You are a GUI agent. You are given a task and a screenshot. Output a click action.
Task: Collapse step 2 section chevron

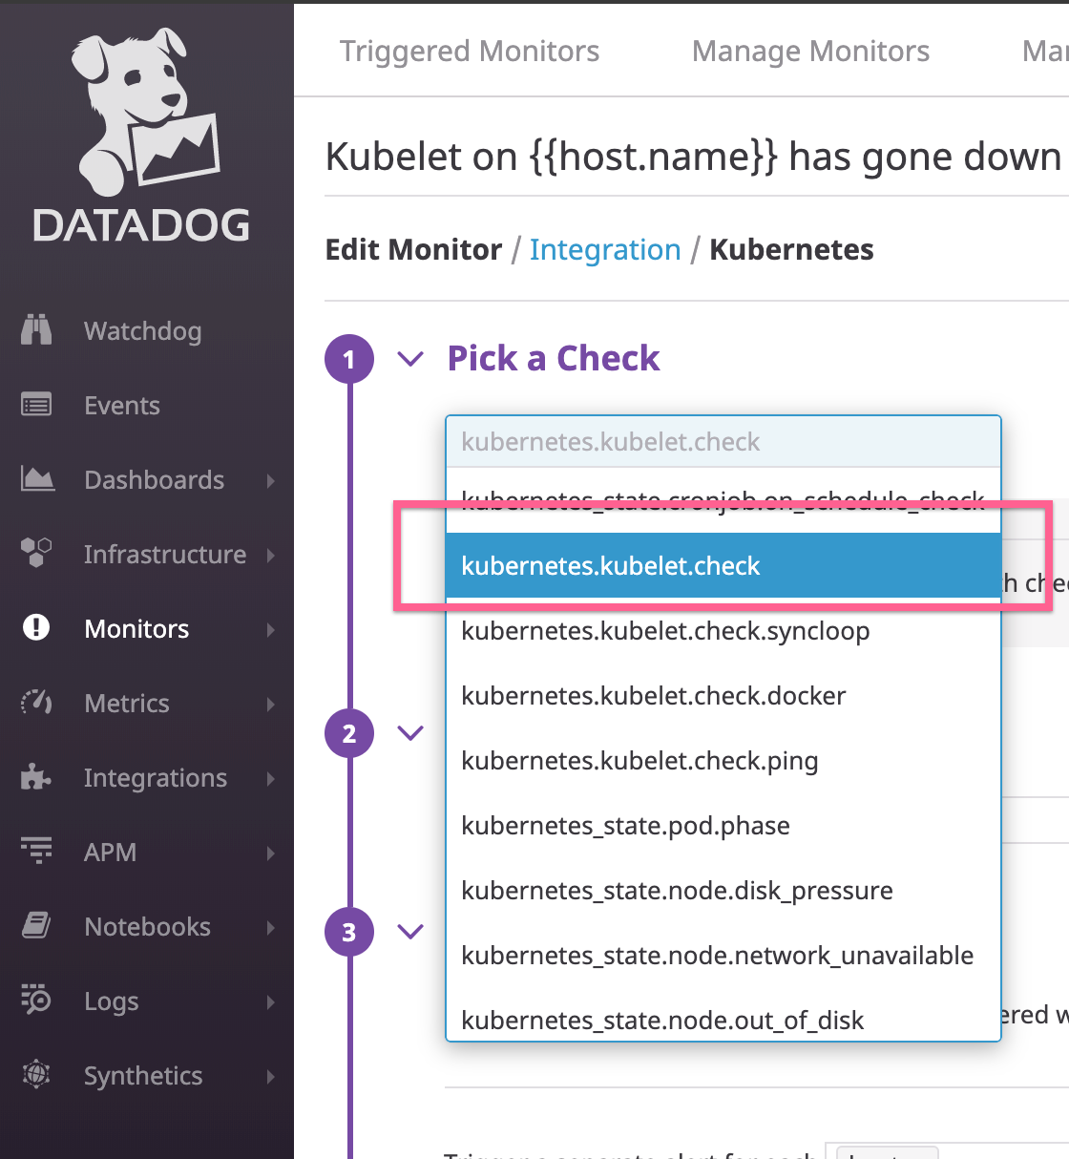410,733
